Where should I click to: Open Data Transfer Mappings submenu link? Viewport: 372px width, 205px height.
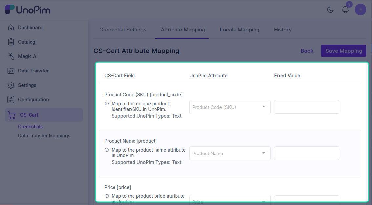tap(44, 136)
